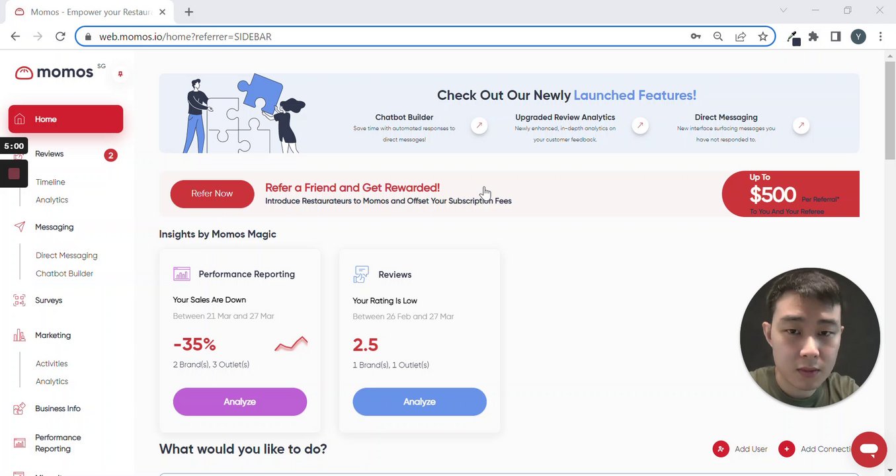
Task: Click the Reviews notification badge showing 2
Action: (110, 155)
